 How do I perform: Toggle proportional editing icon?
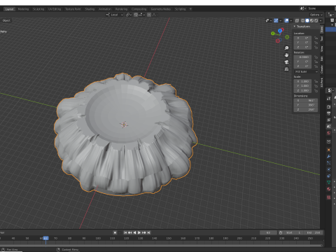tap(149, 15)
